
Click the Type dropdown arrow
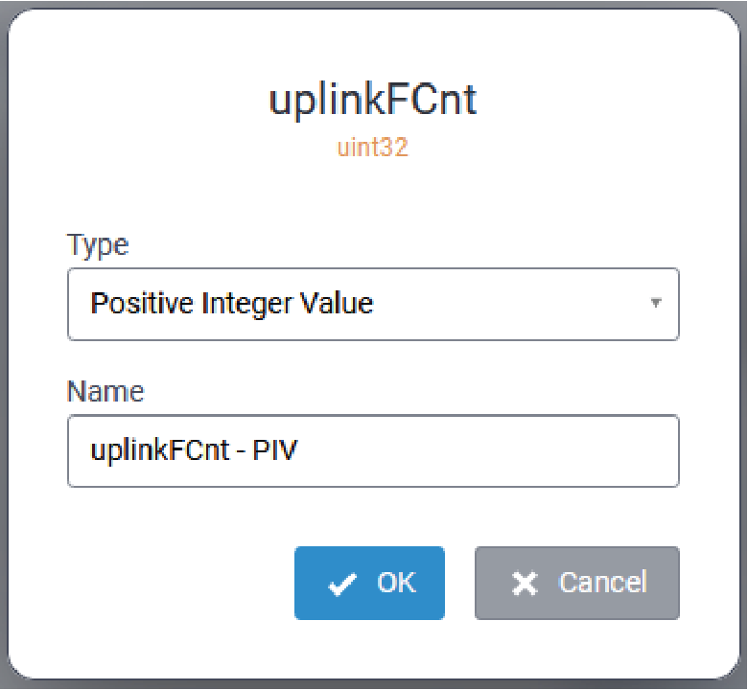656,303
